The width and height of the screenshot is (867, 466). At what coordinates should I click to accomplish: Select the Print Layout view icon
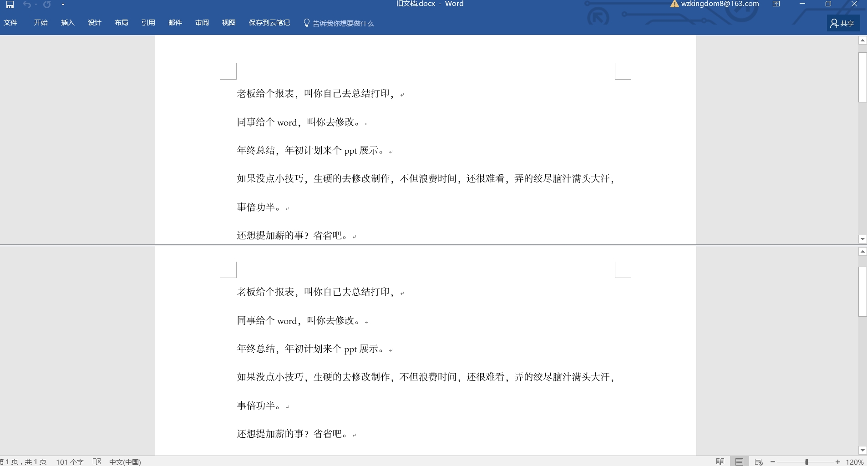click(739, 461)
